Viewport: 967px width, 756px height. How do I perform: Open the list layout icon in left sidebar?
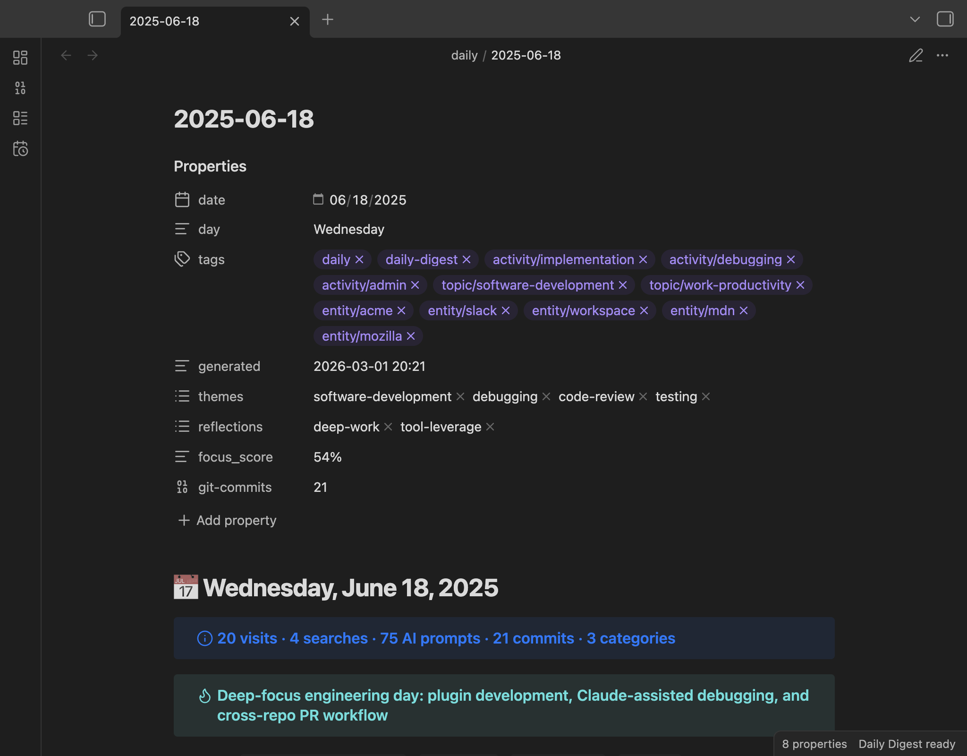click(x=21, y=118)
